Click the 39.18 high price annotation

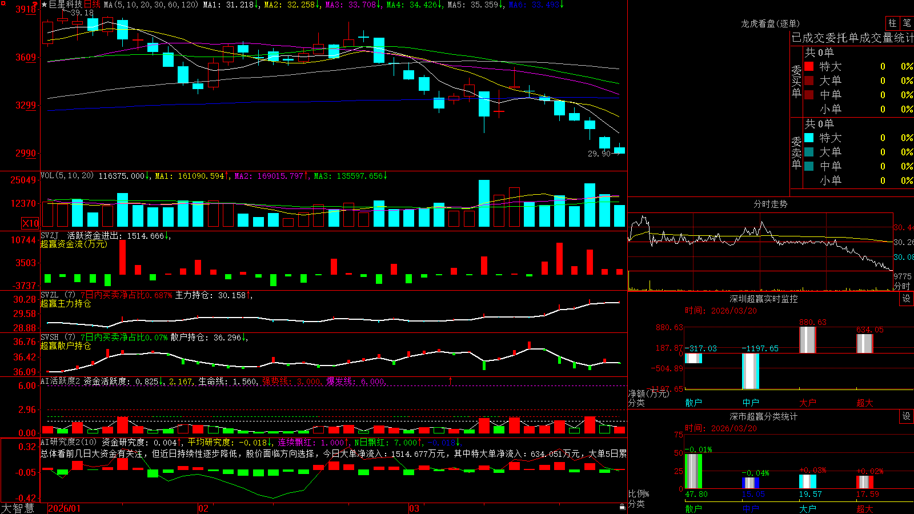pos(82,13)
